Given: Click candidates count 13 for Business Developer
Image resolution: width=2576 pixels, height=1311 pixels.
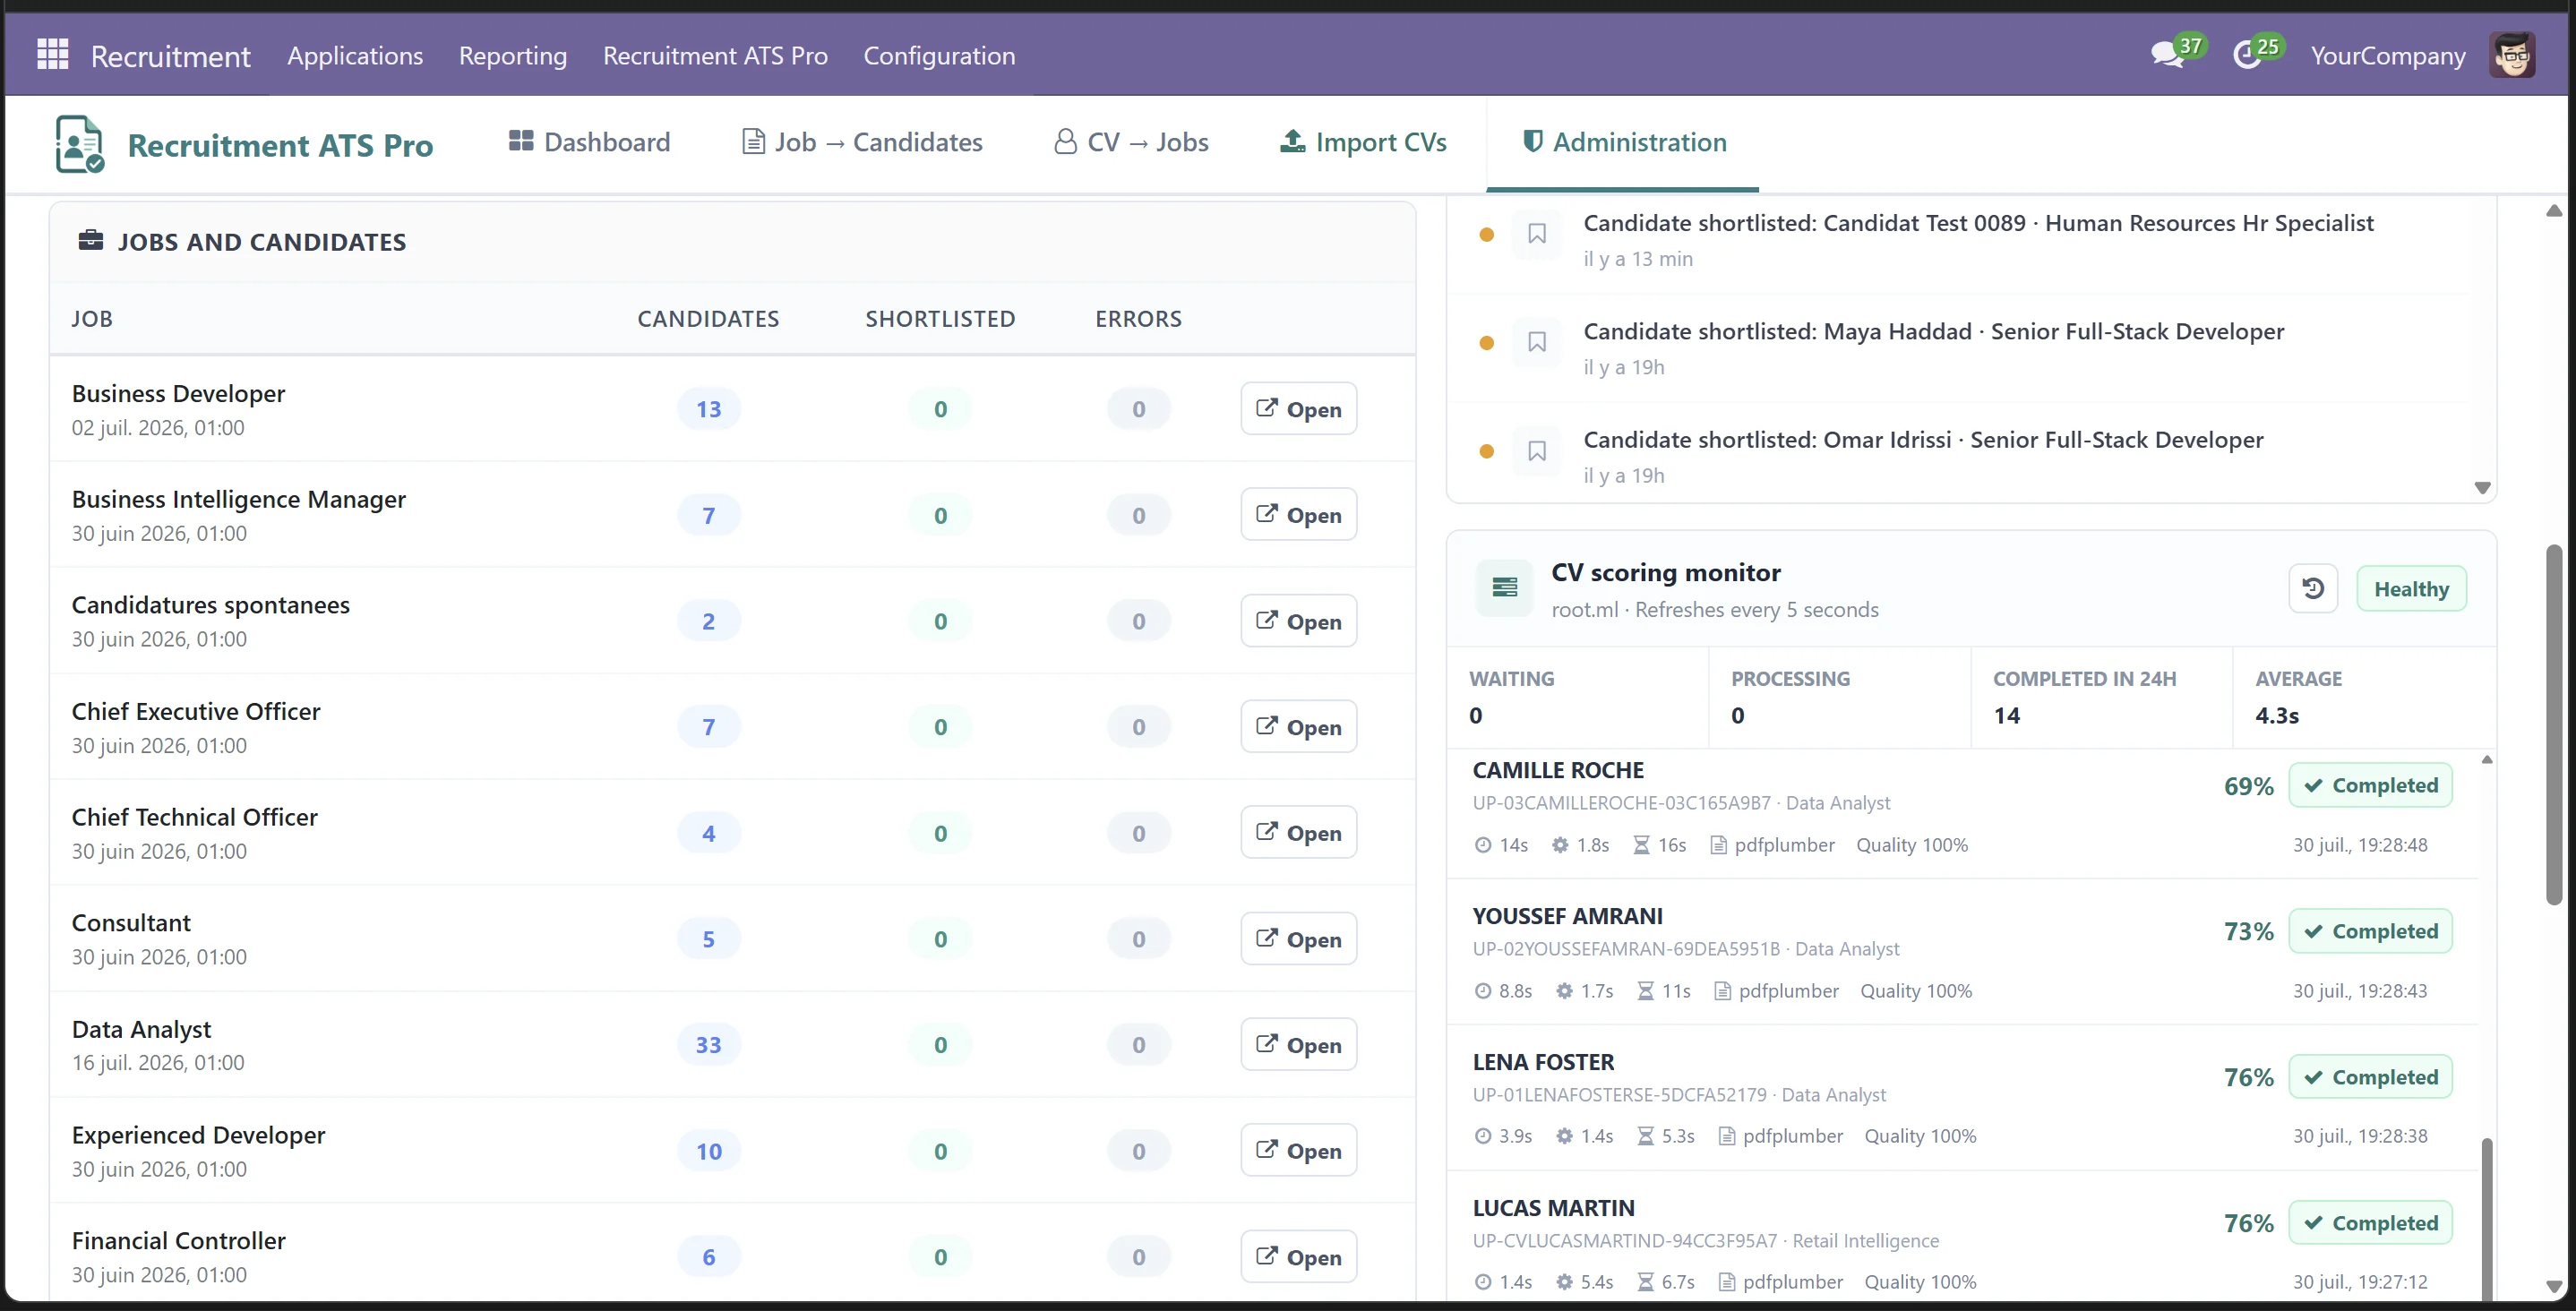Looking at the screenshot, I should pyautogui.click(x=708, y=409).
